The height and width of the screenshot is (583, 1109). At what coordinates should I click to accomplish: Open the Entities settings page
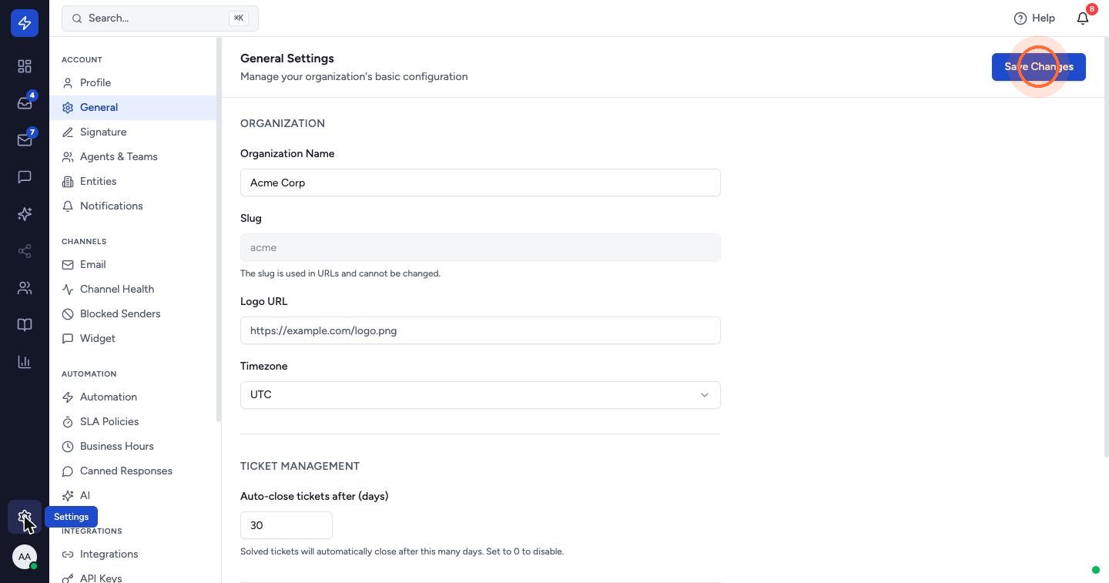coord(132,181)
